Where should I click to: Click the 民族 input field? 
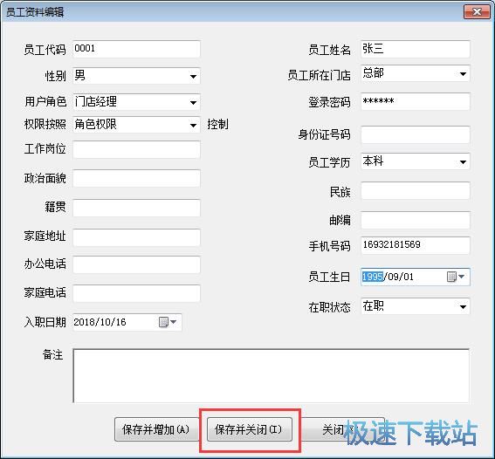(x=416, y=190)
